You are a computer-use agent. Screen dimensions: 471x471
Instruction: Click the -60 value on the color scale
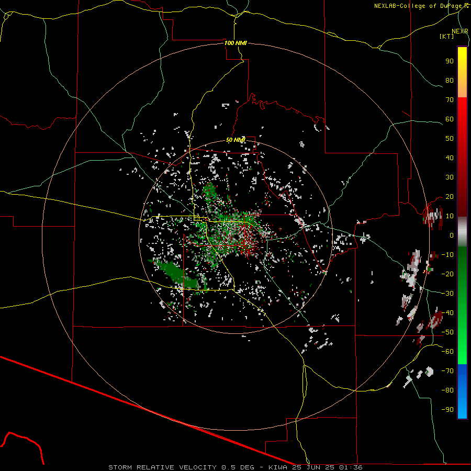pyautogui.click(x=447, y=352)
